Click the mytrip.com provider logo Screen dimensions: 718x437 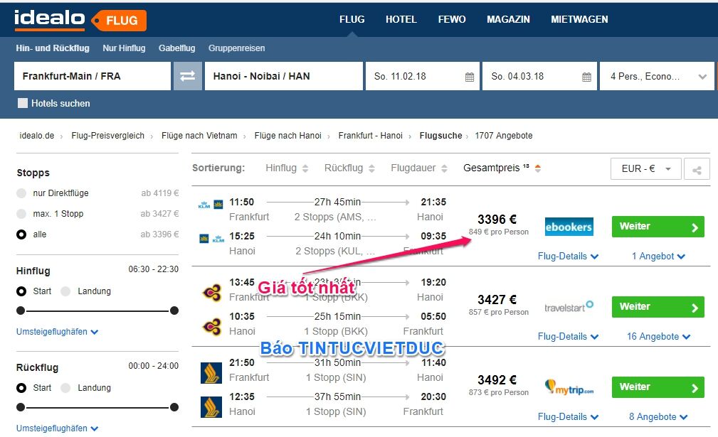pyautogui.click(x=569, y=387)
